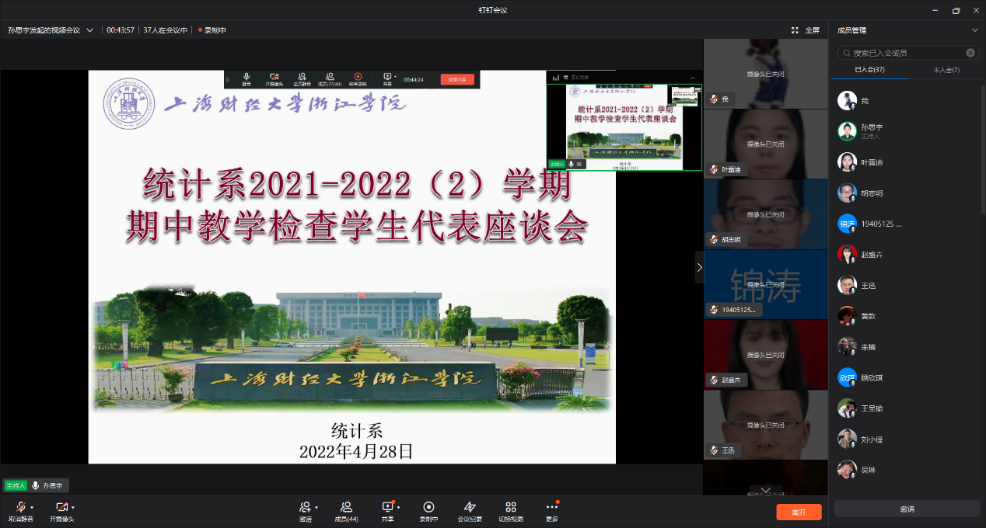Enter 全屏 fullscreen mode
The width and height of the screenshot is (986, 528).
(805, 30)
